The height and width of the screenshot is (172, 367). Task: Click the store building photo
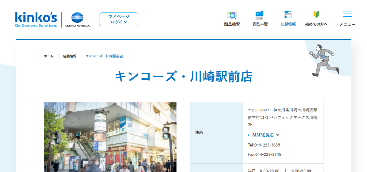(x=110, y=137)
